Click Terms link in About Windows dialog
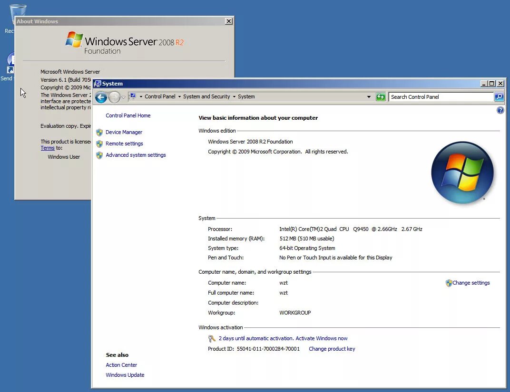This screenshot has height=392, width=510. pos(48,148)
